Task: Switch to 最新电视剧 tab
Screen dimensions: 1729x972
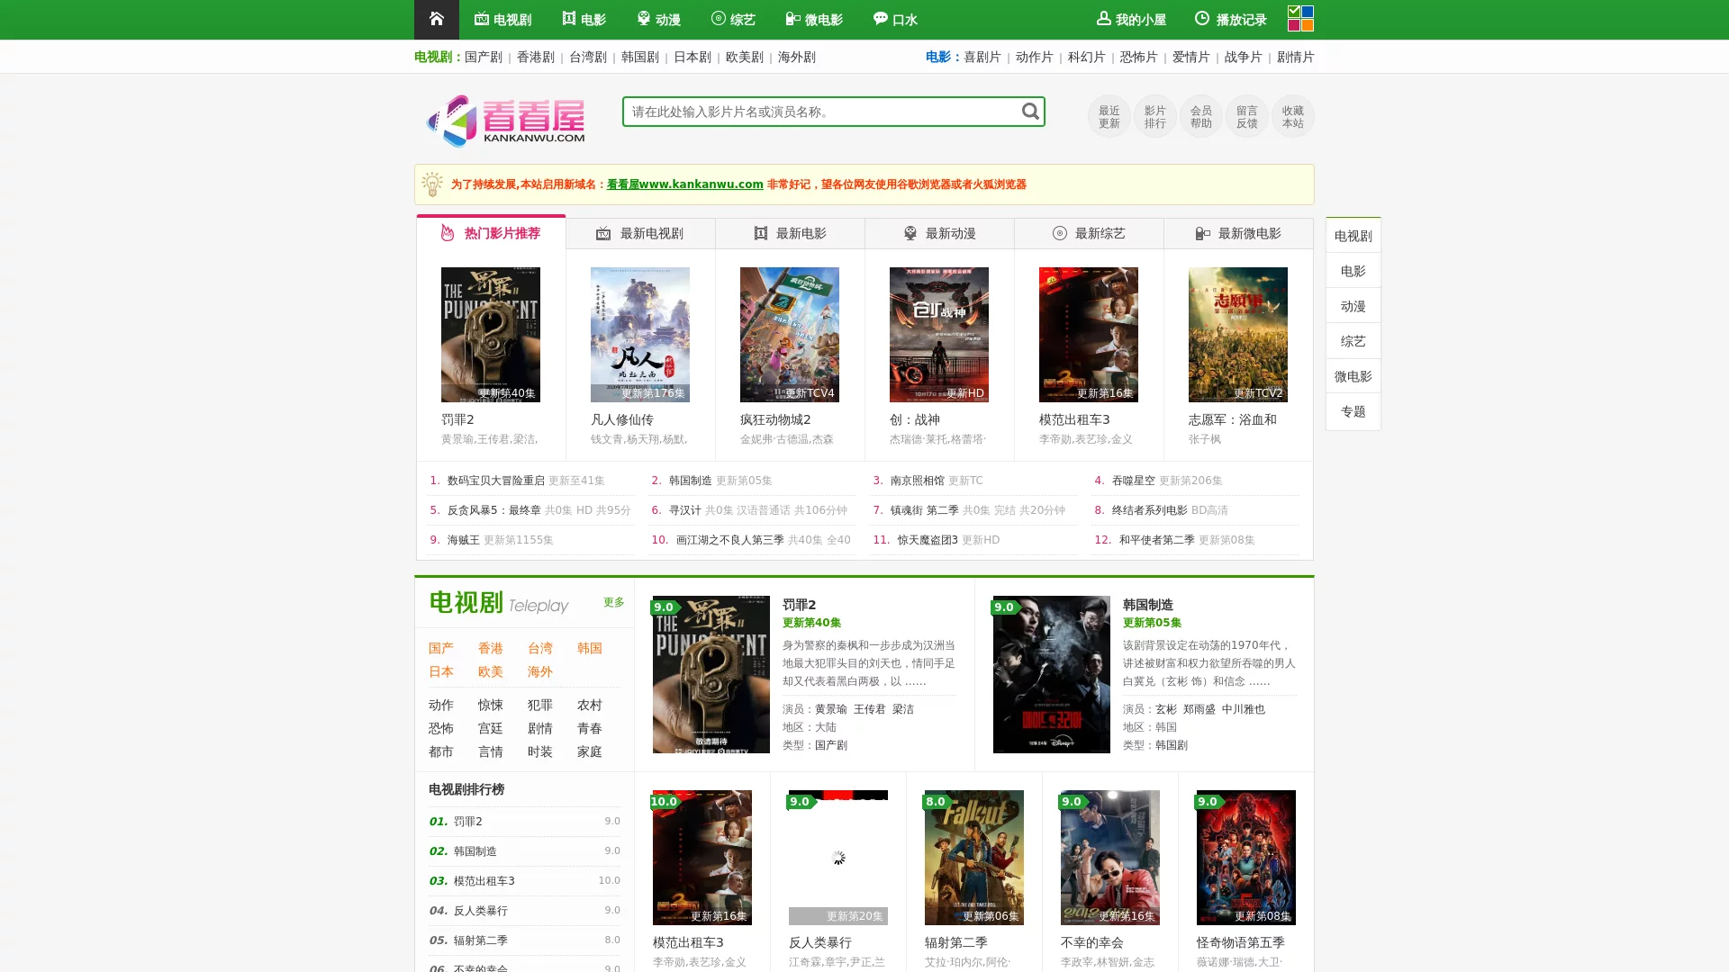Action: (640, 233)
